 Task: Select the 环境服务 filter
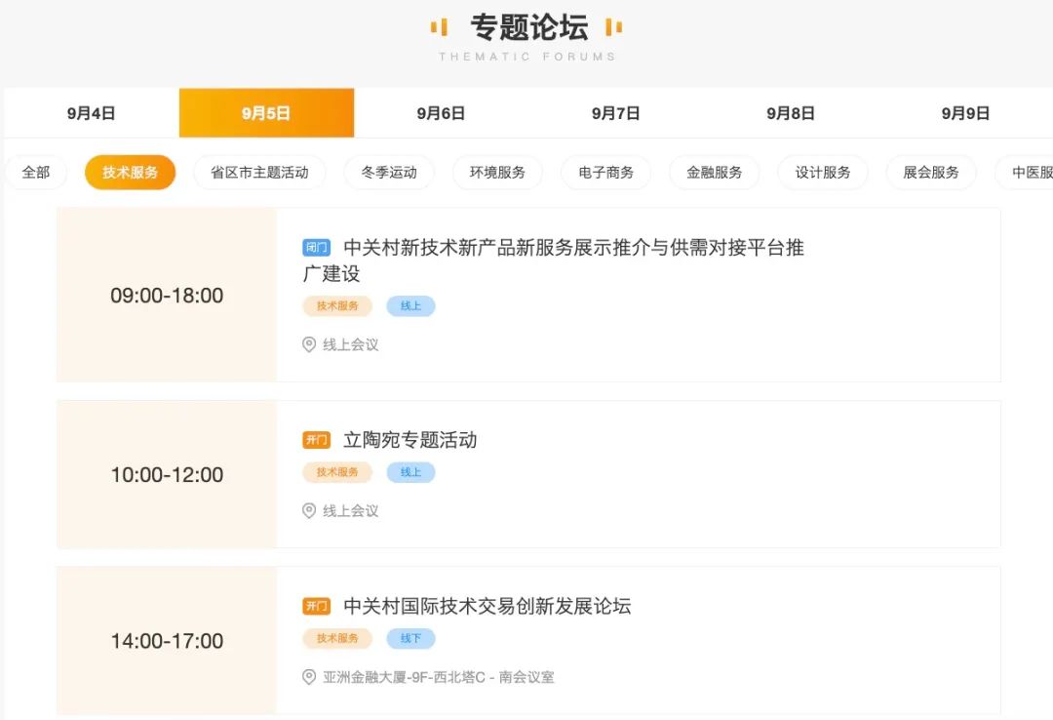click(497, 172)
